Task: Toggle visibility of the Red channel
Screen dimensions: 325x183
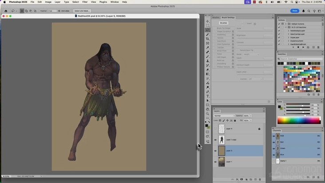Action: (x=273, y=142)
